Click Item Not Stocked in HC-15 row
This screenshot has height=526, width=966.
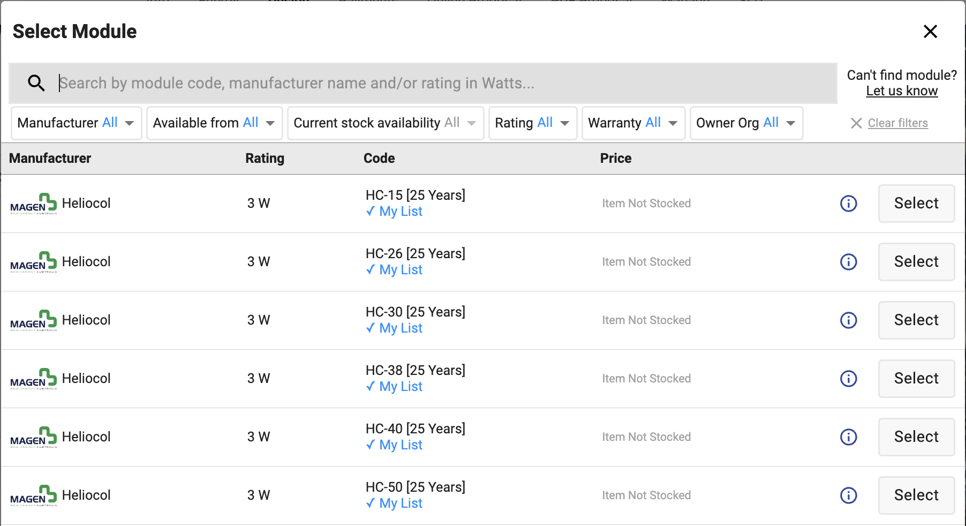(x=646, y=204)
